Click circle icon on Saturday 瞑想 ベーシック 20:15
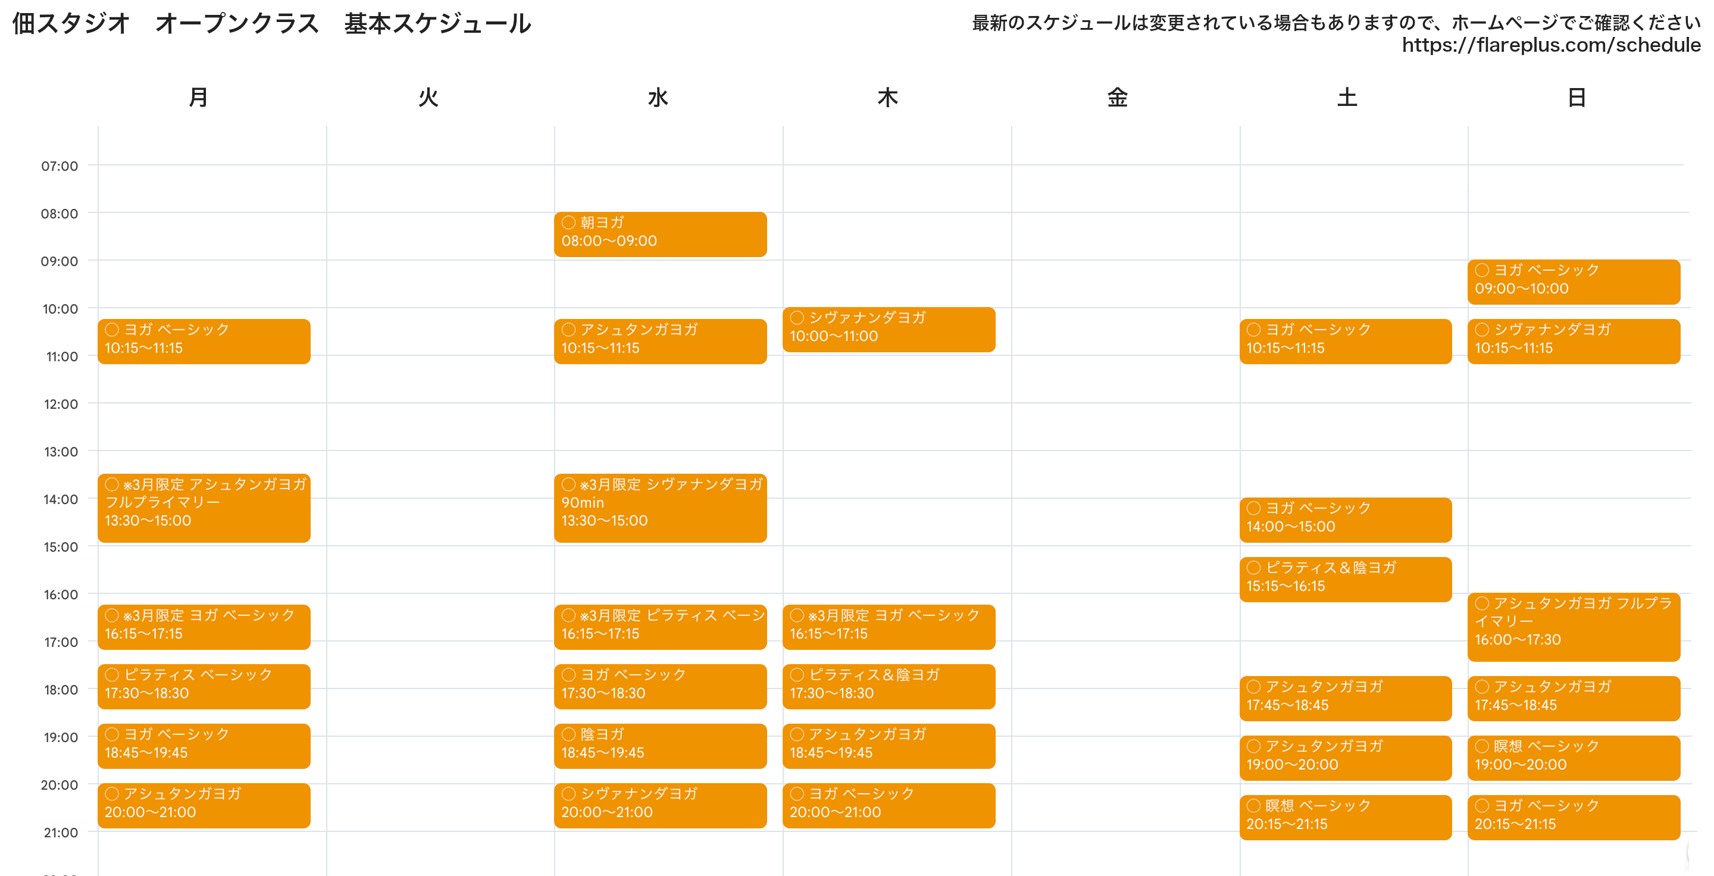Screen dimensions: 1714x876 pos(1253,806)
